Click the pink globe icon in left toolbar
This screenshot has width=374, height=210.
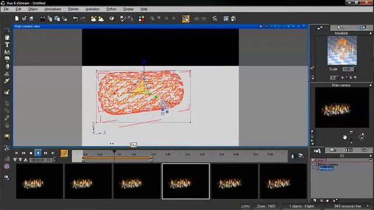6,166
